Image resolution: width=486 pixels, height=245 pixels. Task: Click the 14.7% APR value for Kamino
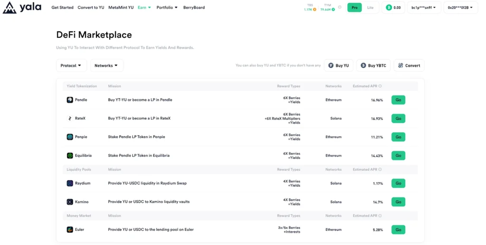click(378, 202)
